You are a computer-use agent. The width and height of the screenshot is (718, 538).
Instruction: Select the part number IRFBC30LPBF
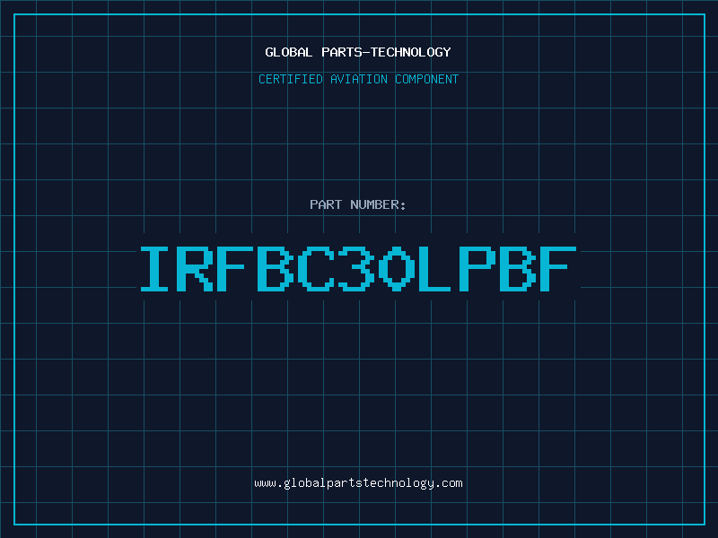(x=358, y=269)
